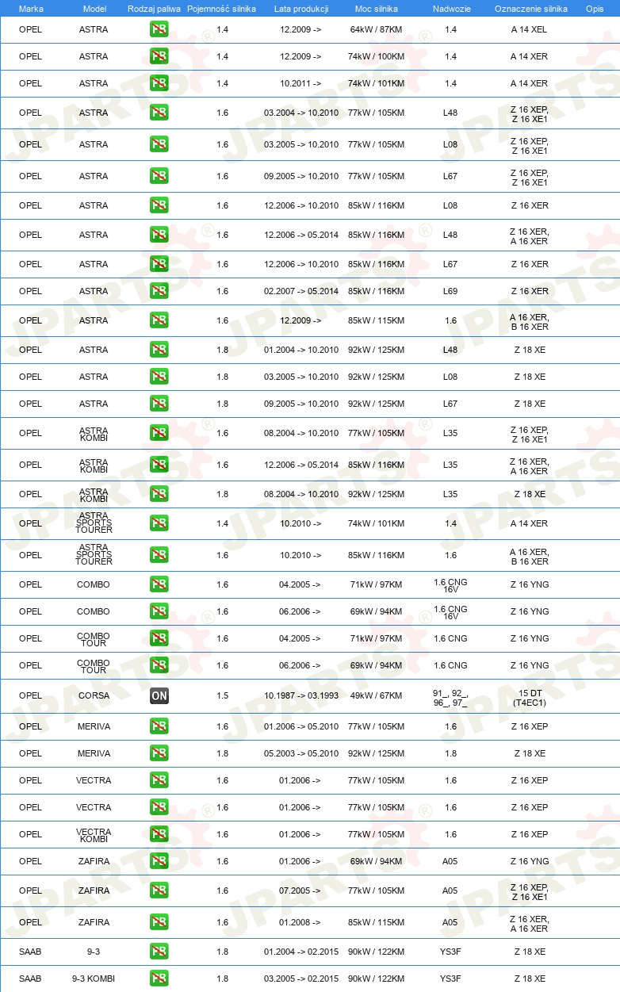Click the PB icon in the ASTRA SPORTS TOURER 1.6 row
The width and height of the screenshot is (620, 992).
pos(159,555)
